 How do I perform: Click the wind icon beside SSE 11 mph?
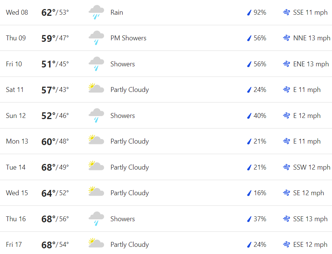(286, 12)
